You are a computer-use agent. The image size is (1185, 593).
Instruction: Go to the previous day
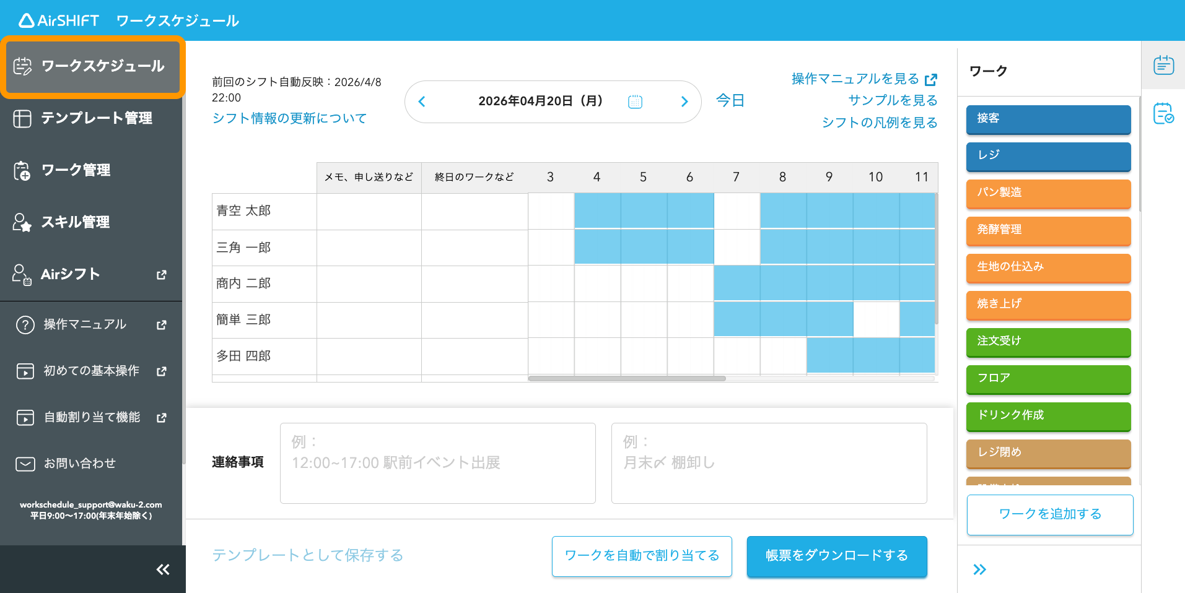[422, 102]
